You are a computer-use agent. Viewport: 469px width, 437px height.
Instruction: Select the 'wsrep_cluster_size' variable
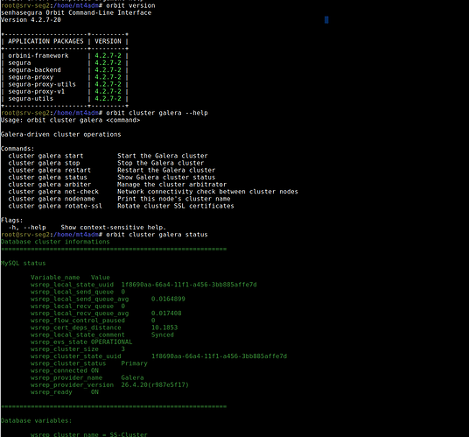click(x=65, y=349)
